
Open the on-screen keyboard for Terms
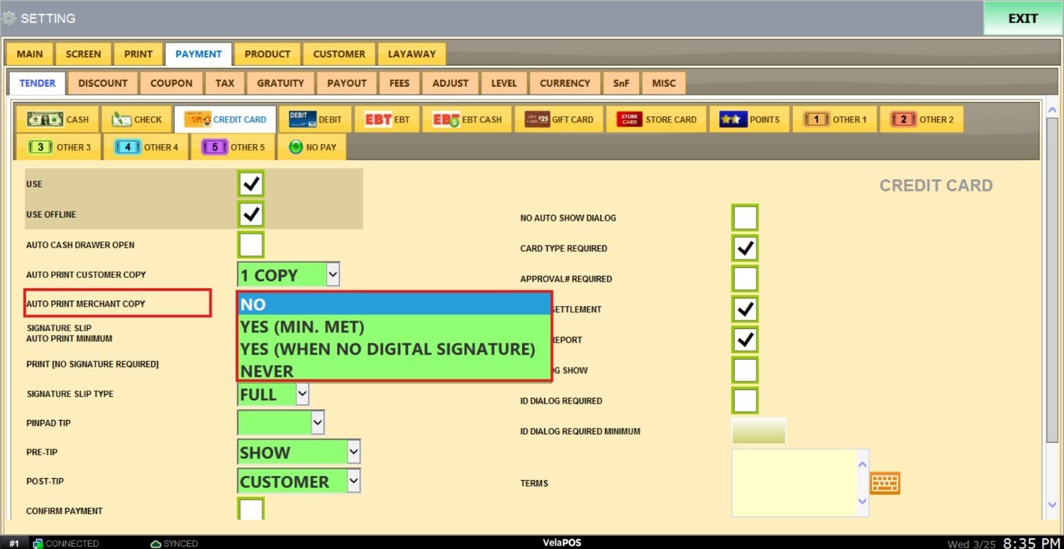[885, 483]
